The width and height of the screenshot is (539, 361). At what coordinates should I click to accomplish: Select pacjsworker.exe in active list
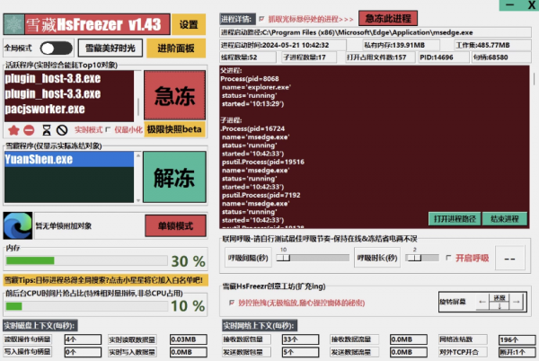[x=69, y=109]
